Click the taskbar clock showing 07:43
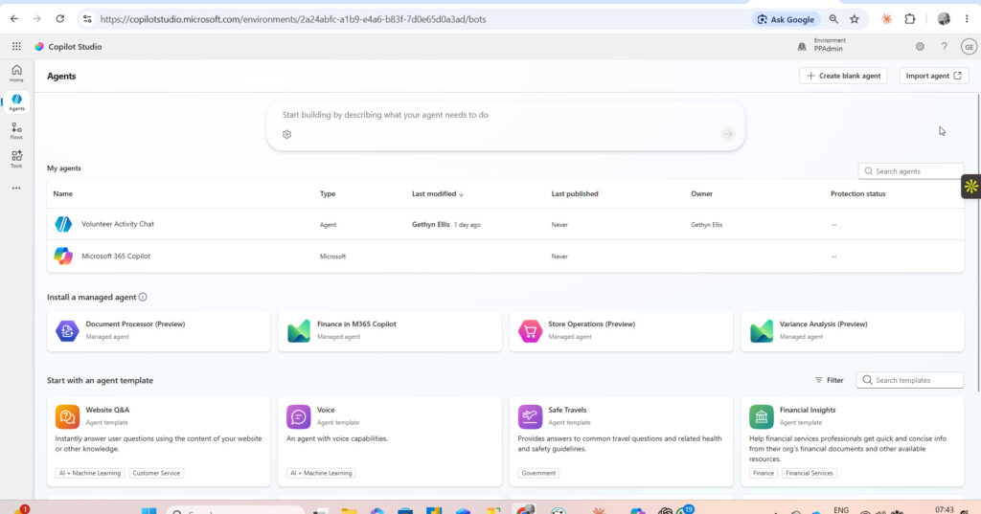The height and width of the screenshot is (514, 981). [944, 509]
